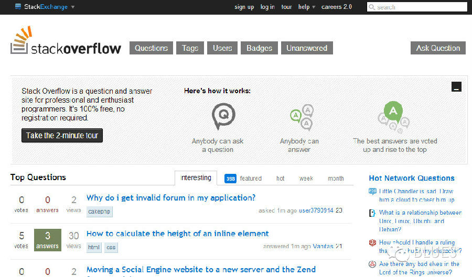Go to the Questions section
Screen dimensions: 472x277
point(151,48)
